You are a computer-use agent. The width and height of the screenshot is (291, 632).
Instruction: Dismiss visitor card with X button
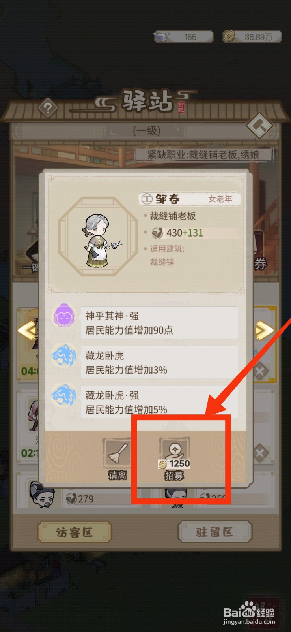click(261, 372)
